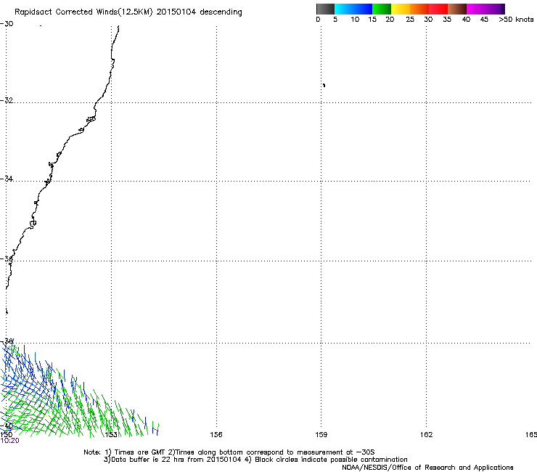The width and height of the screenshot is (537, 472).
Task: Click the latitude label '-40'
Action: (7, 426)
